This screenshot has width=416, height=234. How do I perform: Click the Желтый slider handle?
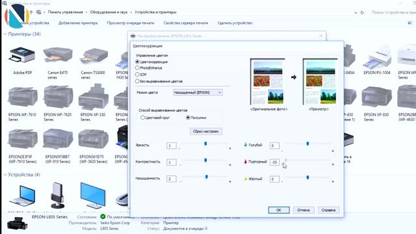[x=307, y=177]
